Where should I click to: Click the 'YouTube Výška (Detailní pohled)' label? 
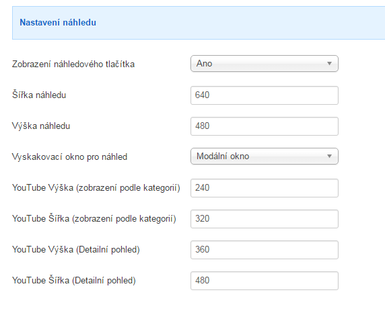click(76, 250)
